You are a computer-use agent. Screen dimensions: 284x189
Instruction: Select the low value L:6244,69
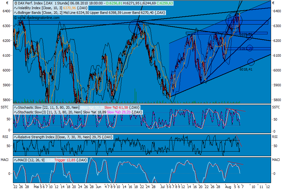point(148,3)
